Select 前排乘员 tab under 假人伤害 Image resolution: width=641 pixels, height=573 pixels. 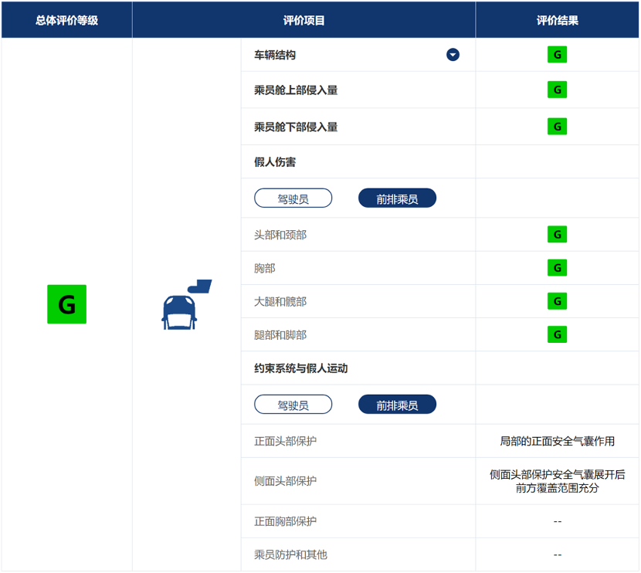click(x=397, y=198)
